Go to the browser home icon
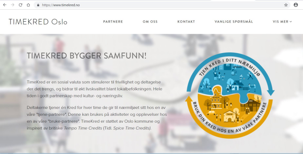Viewport: 303px width, 154px height. tap(28, 5)
